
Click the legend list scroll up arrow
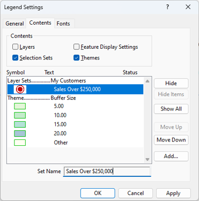[148, 81]
